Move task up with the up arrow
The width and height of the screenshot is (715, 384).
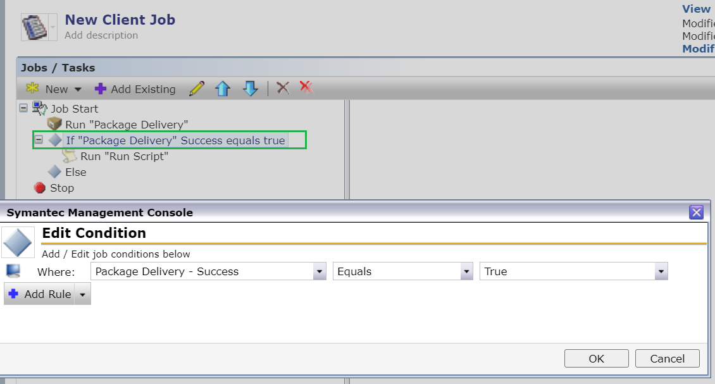(x=223, y=89)
